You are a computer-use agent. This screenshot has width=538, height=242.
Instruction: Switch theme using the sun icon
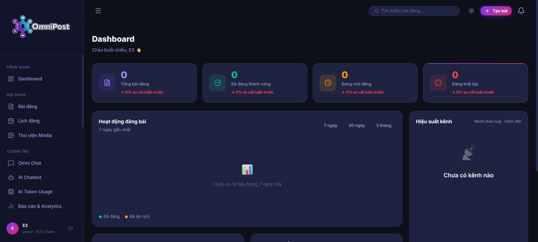click(x=471, y=11)
